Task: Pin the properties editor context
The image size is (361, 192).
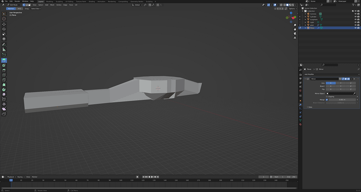Action: pos(358,69)
